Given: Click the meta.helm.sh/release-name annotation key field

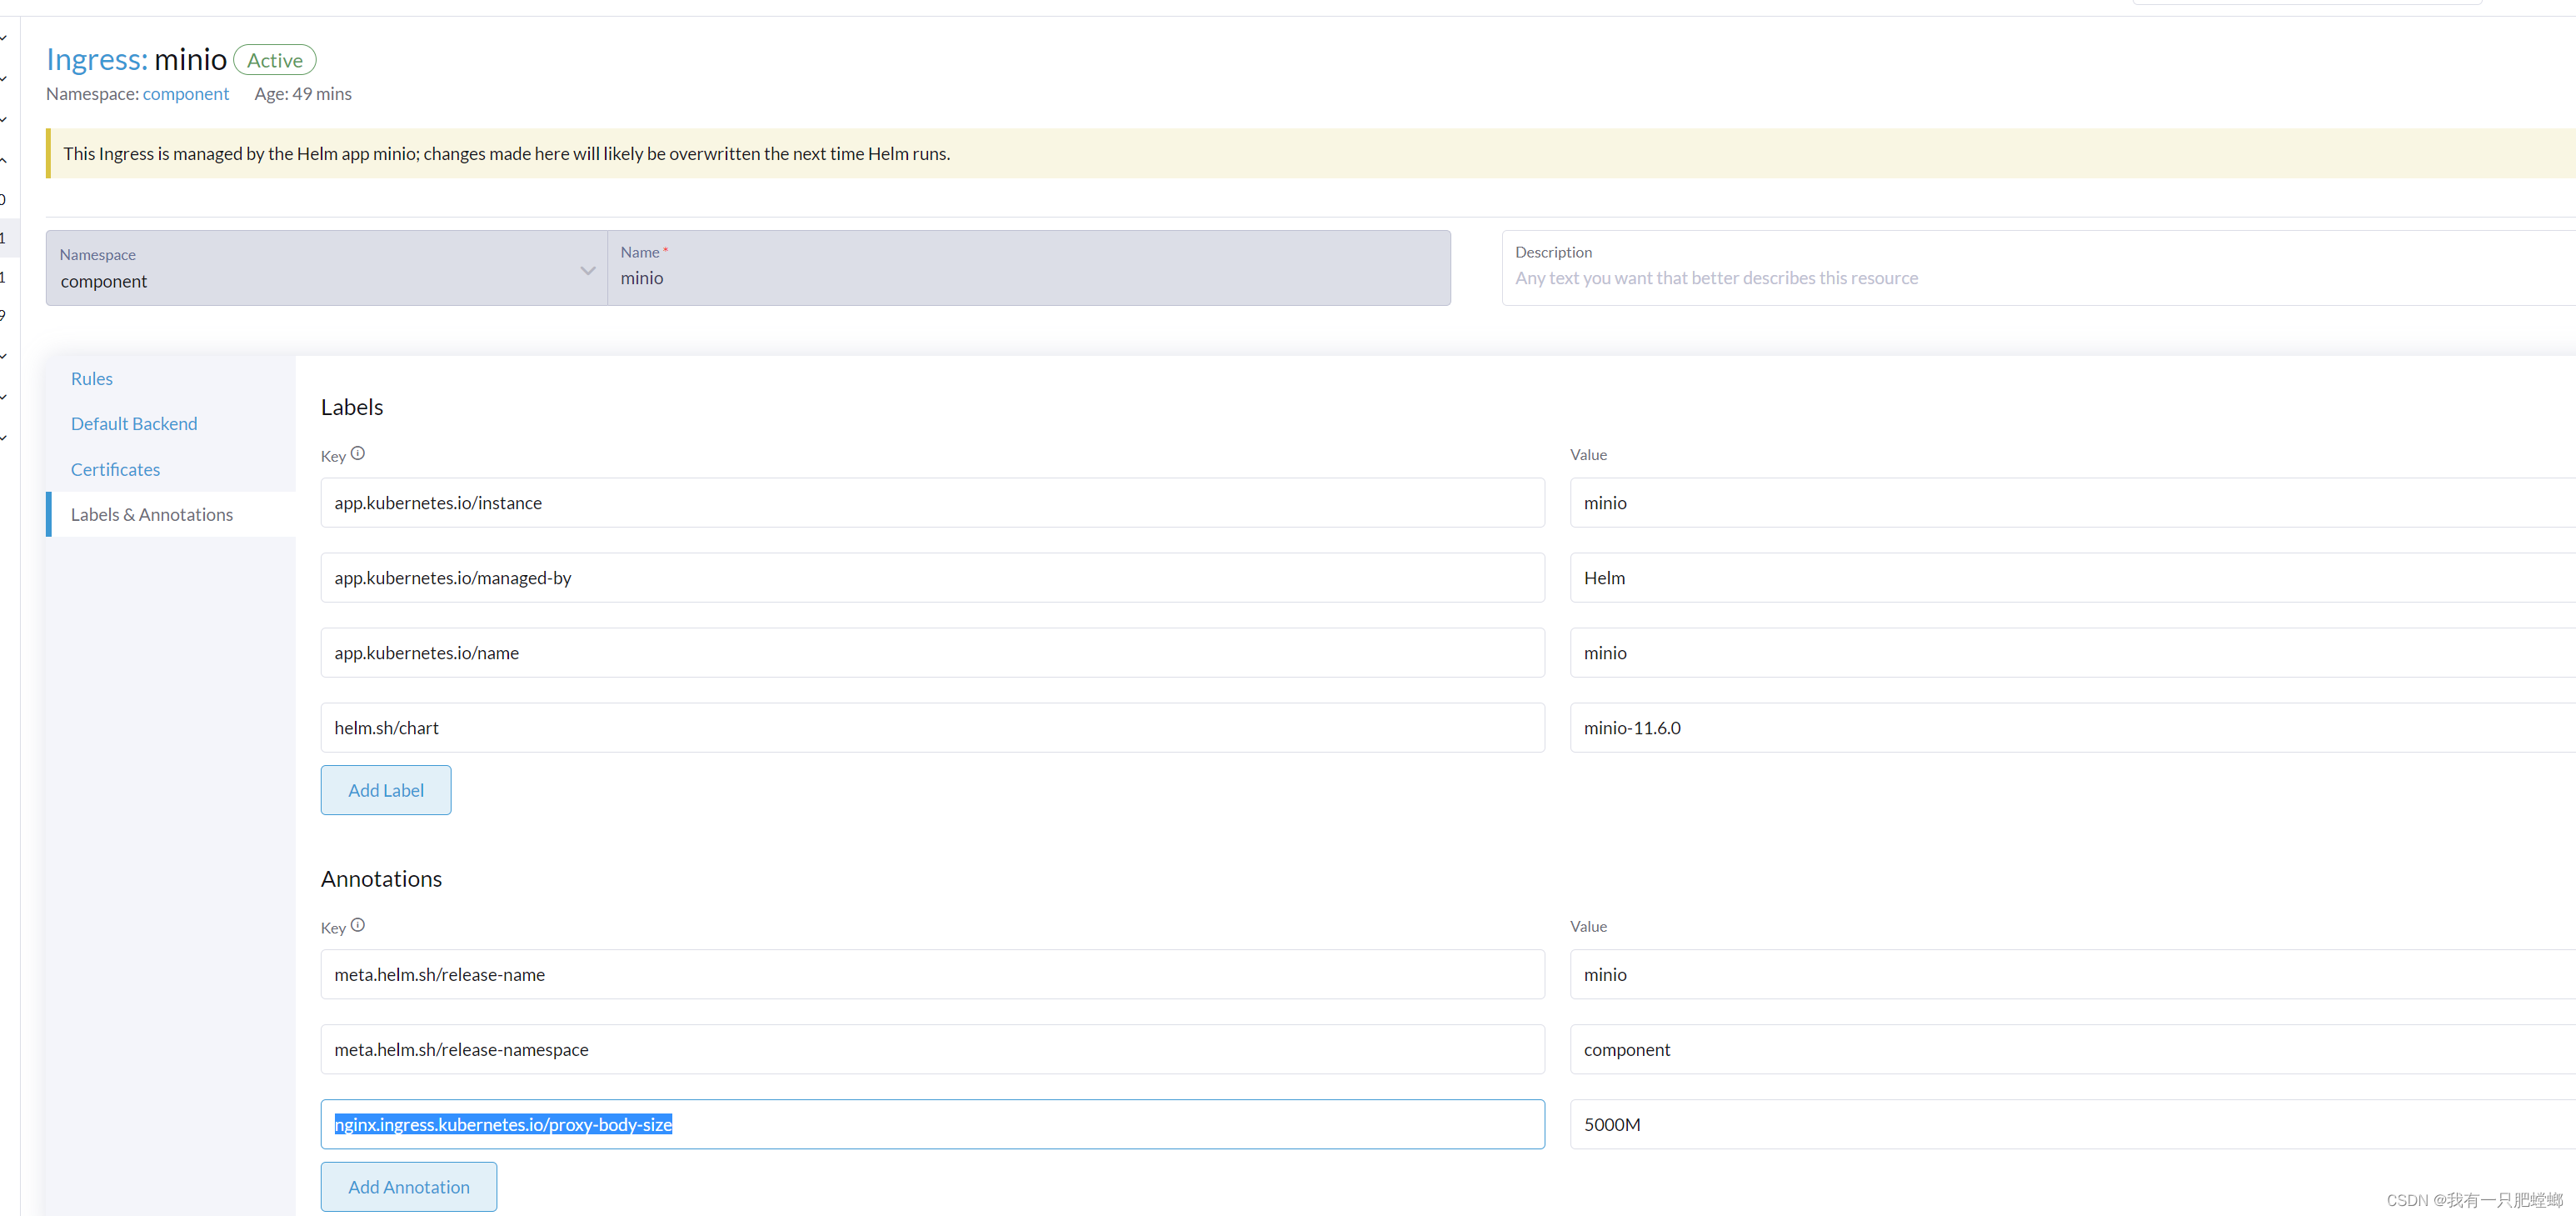Looking at the screenshot, I should pos(932,975).
